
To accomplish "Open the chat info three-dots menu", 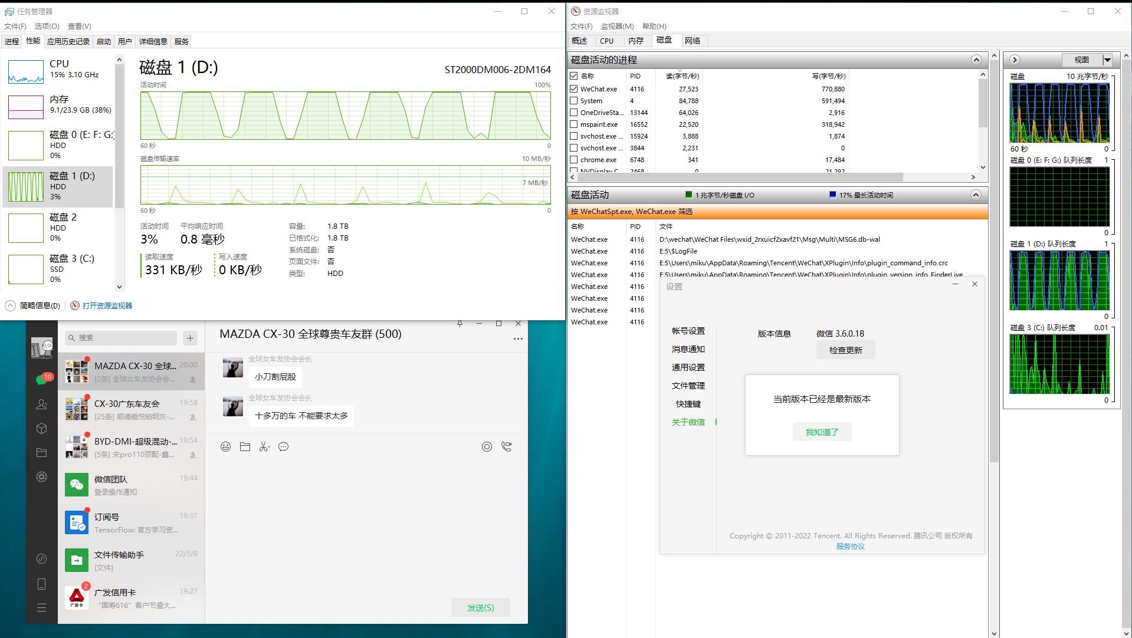I will [518, 339].
